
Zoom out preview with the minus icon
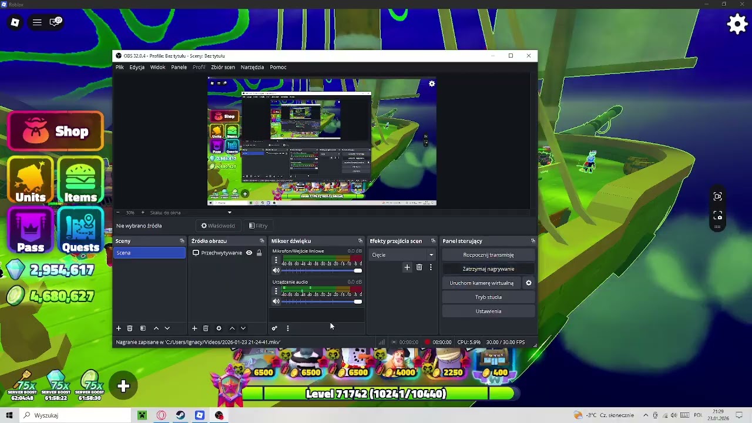(117, 213)
